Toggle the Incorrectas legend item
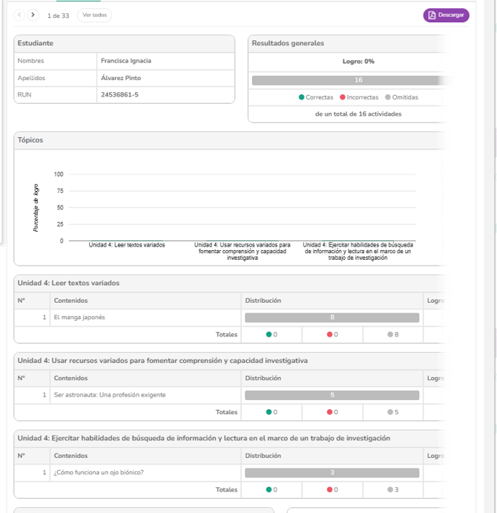This screenshot has width=497, height=513. [359, 97]
